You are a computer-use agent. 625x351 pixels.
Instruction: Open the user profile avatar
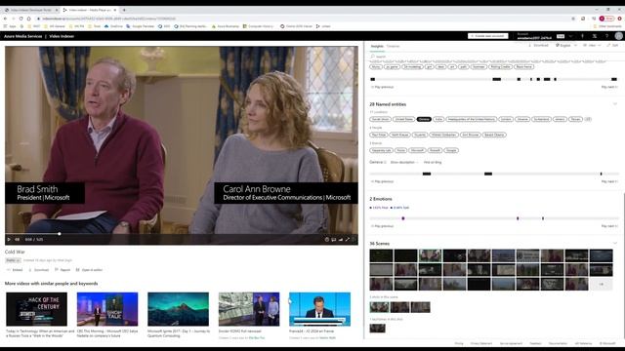click(x=618, y=36)
